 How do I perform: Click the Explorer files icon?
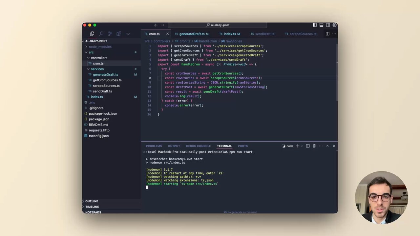click(92, 34)
